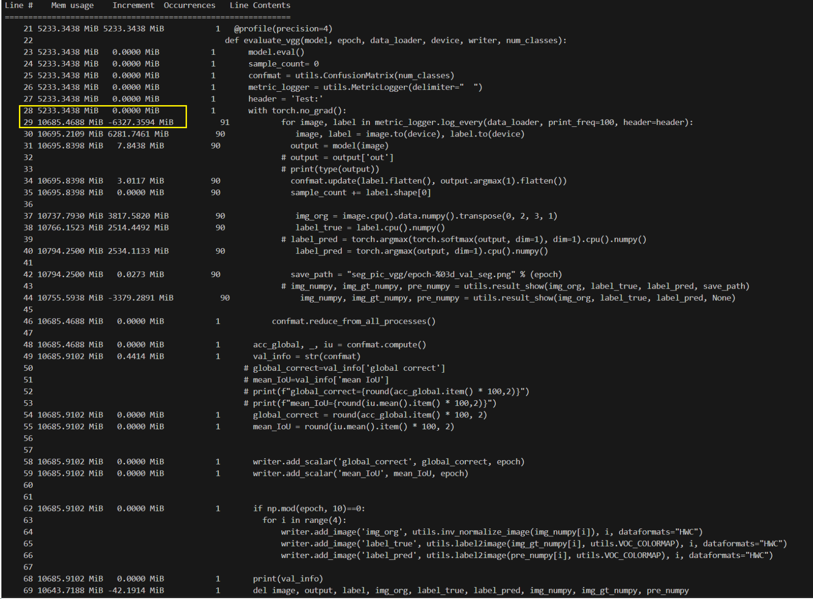The height and width of the screenshot is (599, 813).
Task: Click the 'img_org = image.cpu().data.numpy()' line
Action: [x=426, y=216]
